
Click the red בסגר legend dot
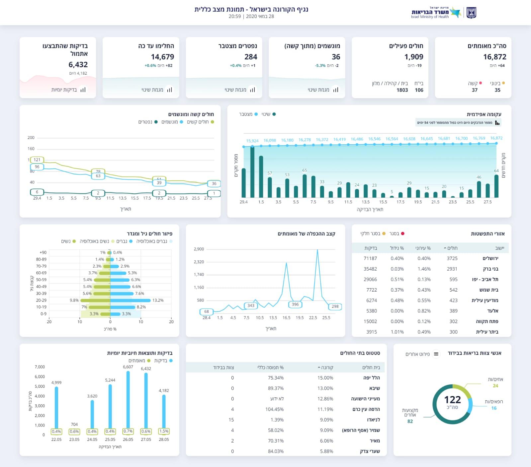pos(403,234)
